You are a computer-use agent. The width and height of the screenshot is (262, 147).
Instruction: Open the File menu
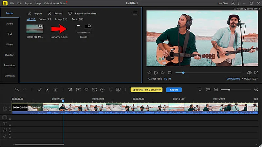pyautogui.click(x=12, y=3)
